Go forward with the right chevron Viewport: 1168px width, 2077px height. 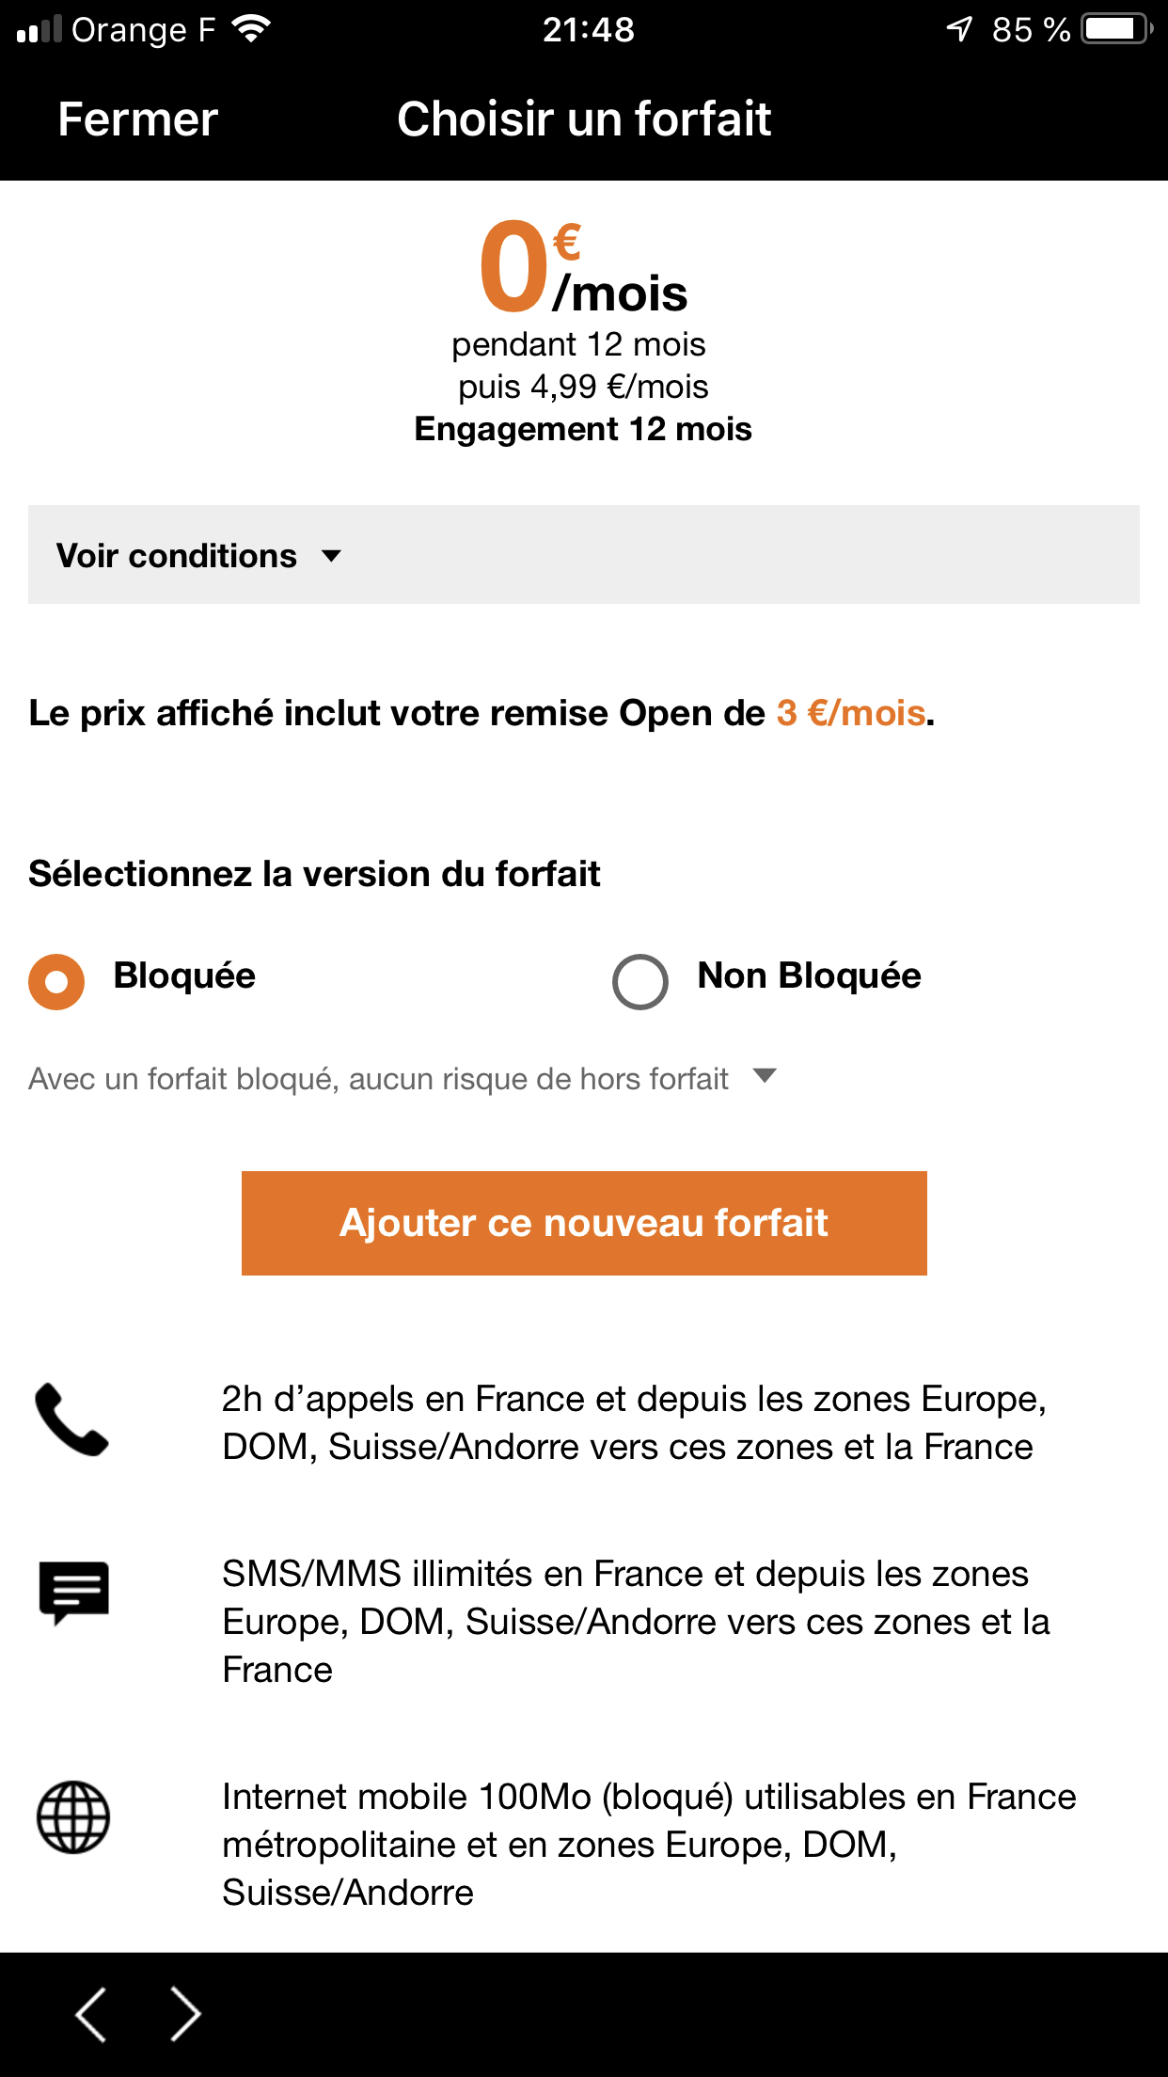tap(185, 2014)
